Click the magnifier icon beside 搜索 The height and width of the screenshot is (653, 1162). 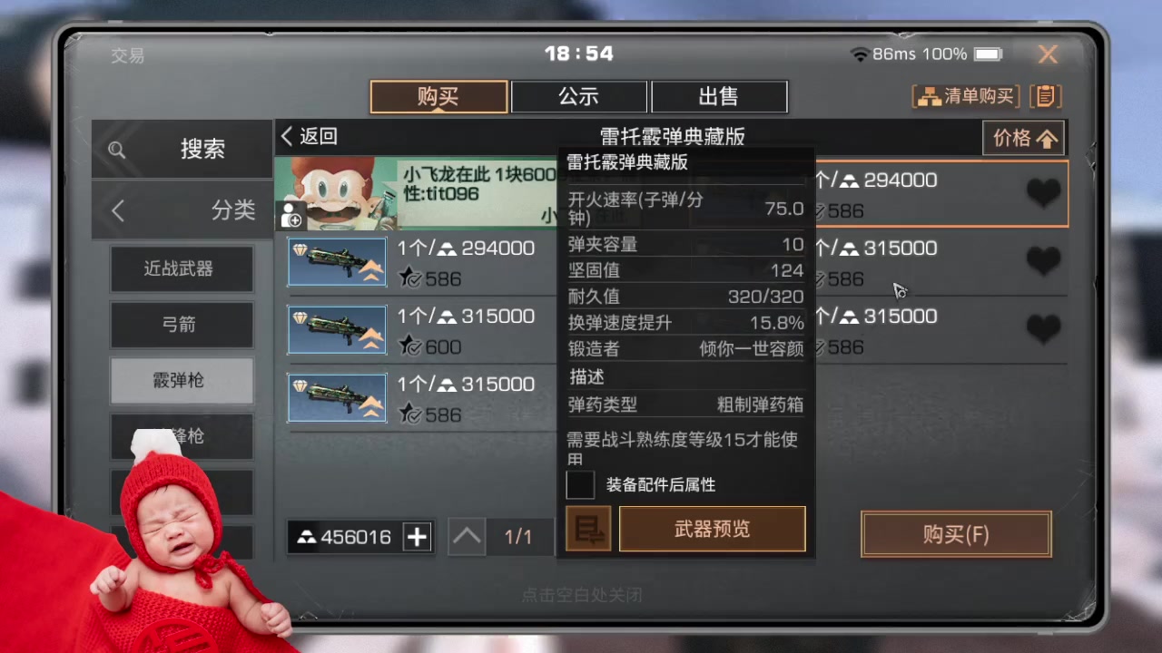coord(117,150)
